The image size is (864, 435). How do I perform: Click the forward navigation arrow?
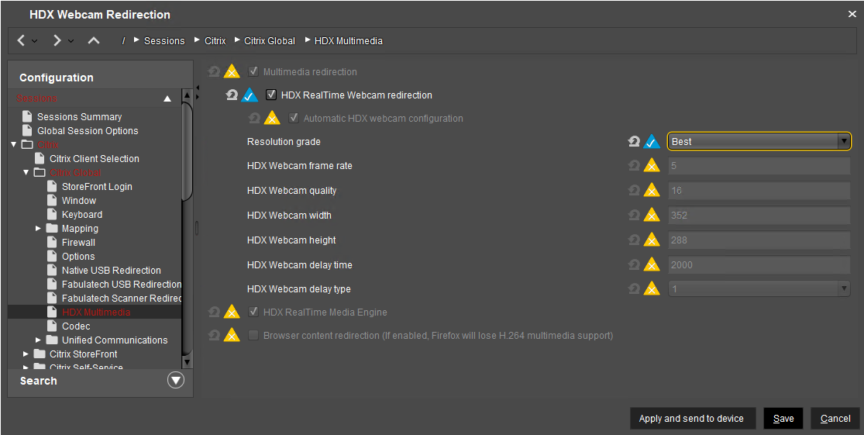coord(57,40)
